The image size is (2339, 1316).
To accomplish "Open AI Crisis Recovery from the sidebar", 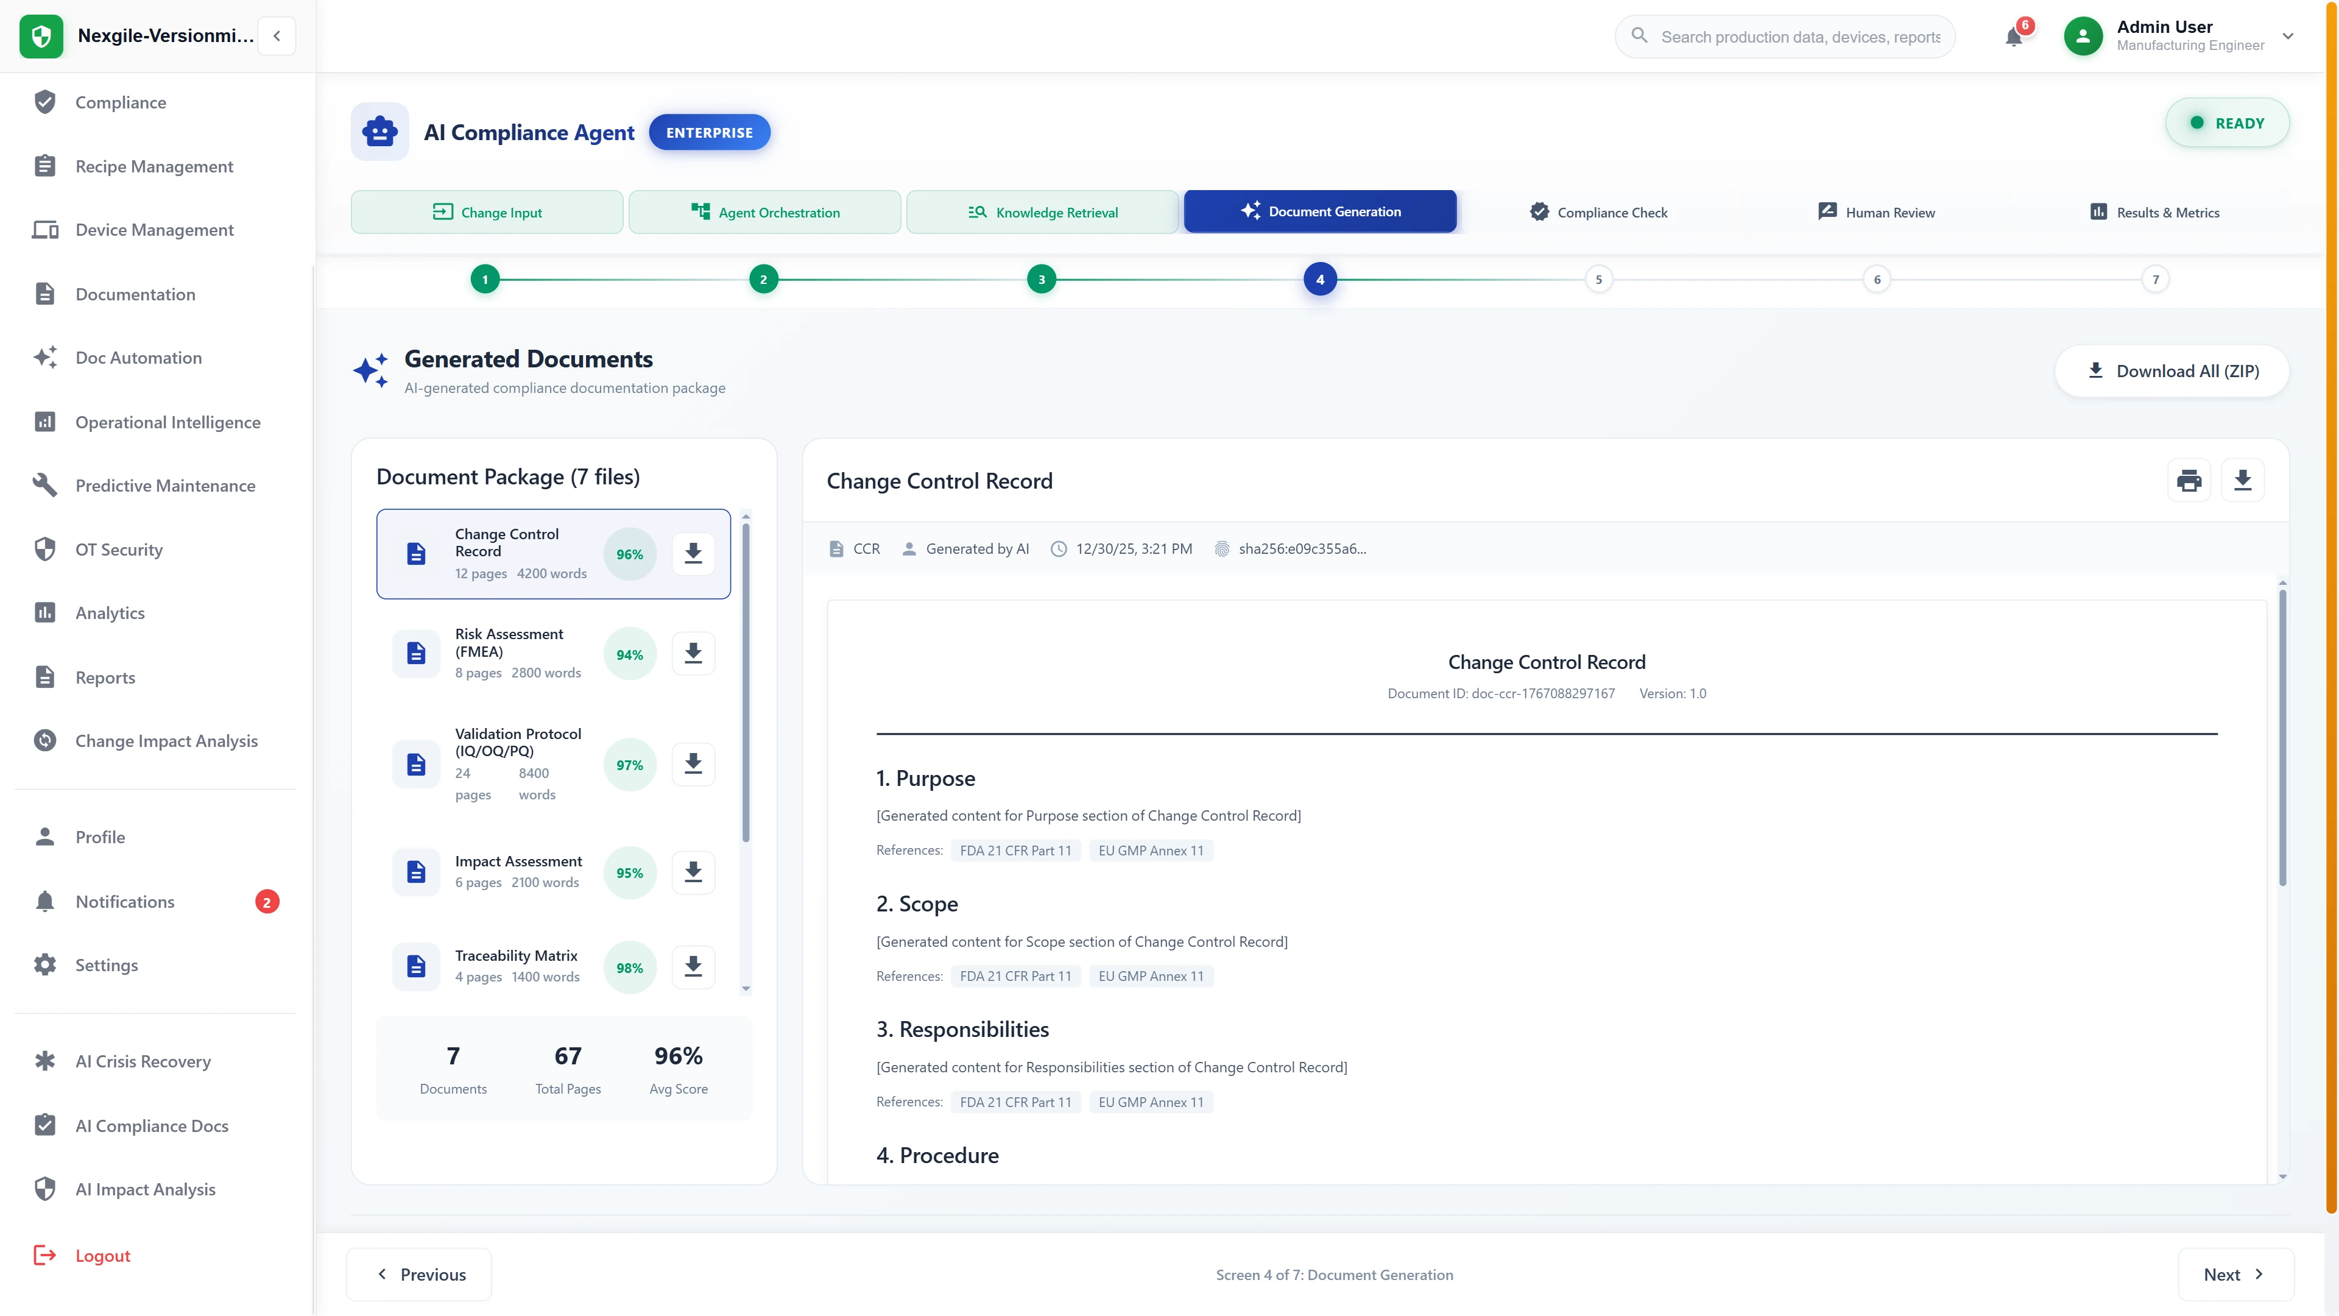I will tap(143, 1061).
